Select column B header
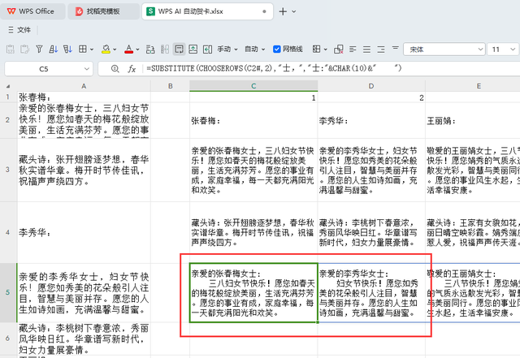This screenshot has height=358, width=520. click(x=170, y=86)
